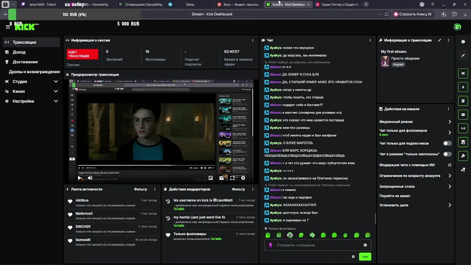Open the three-dot menu of the Действия на канале panel
Image resolution: width=471 pixels, height=265 pixels.
(x=448, y=109)
